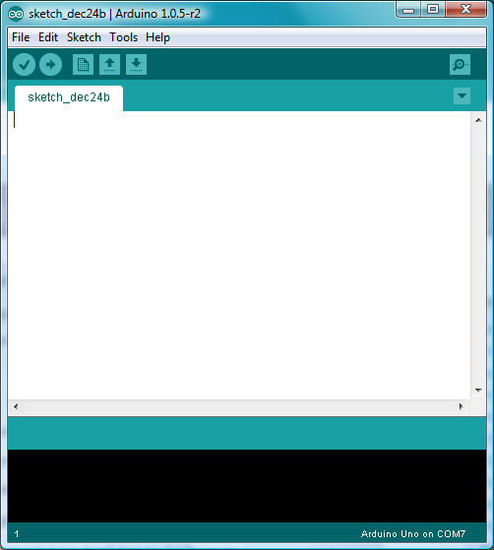Open the Sketch menu
Viewport: 494px width, 550px height.
point(84,37)
